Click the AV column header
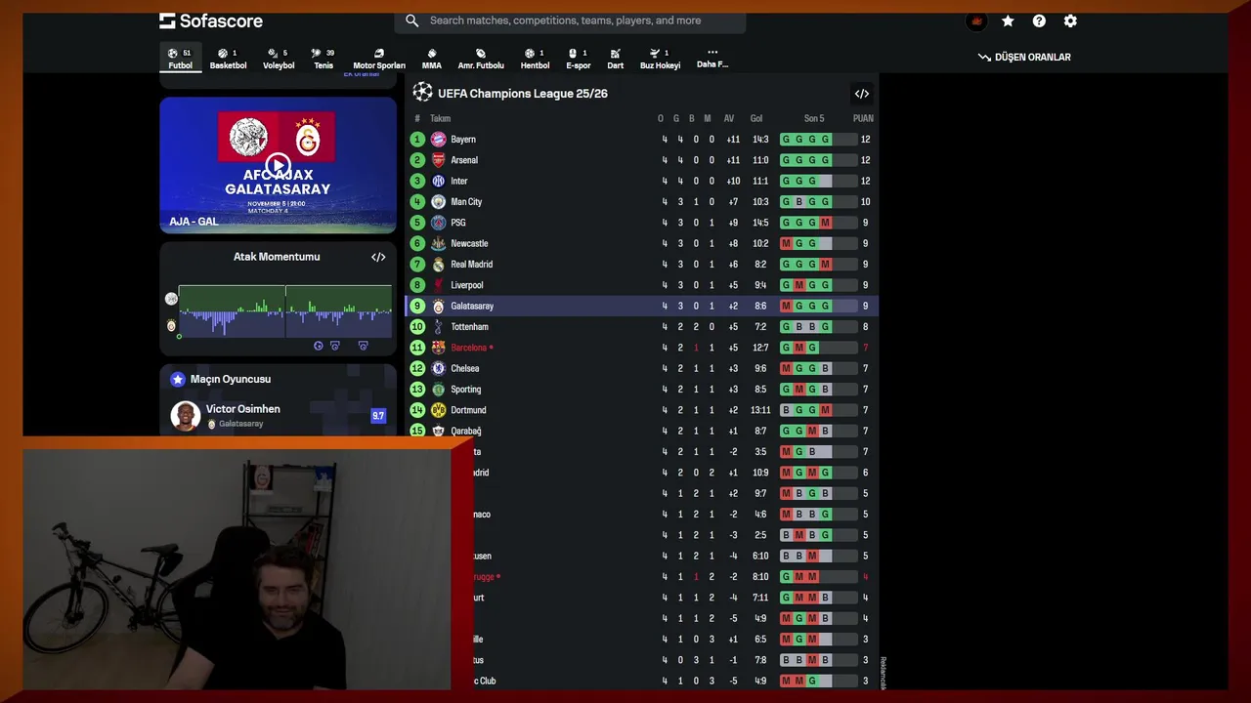Screen dimensions: 1251x703 729,118
